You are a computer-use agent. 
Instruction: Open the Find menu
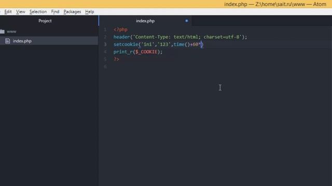[55, 12]
